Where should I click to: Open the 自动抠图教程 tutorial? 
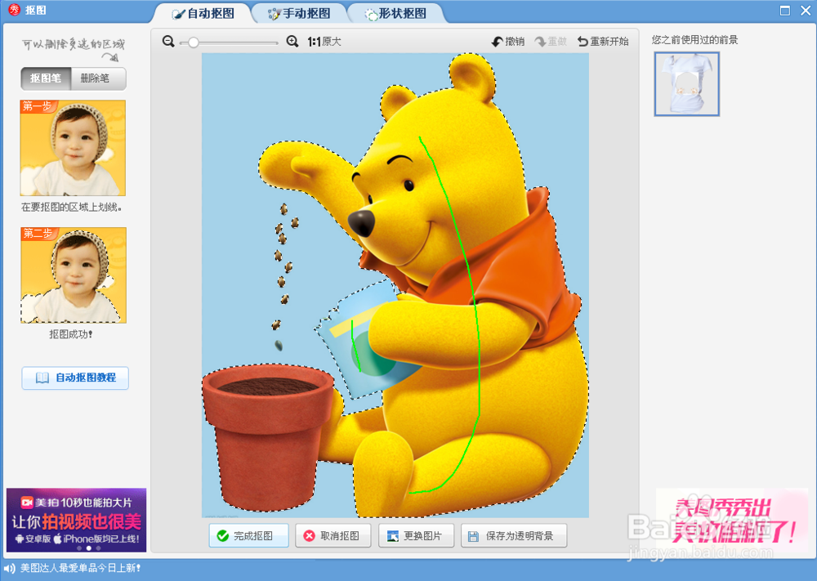click(75, 378)
